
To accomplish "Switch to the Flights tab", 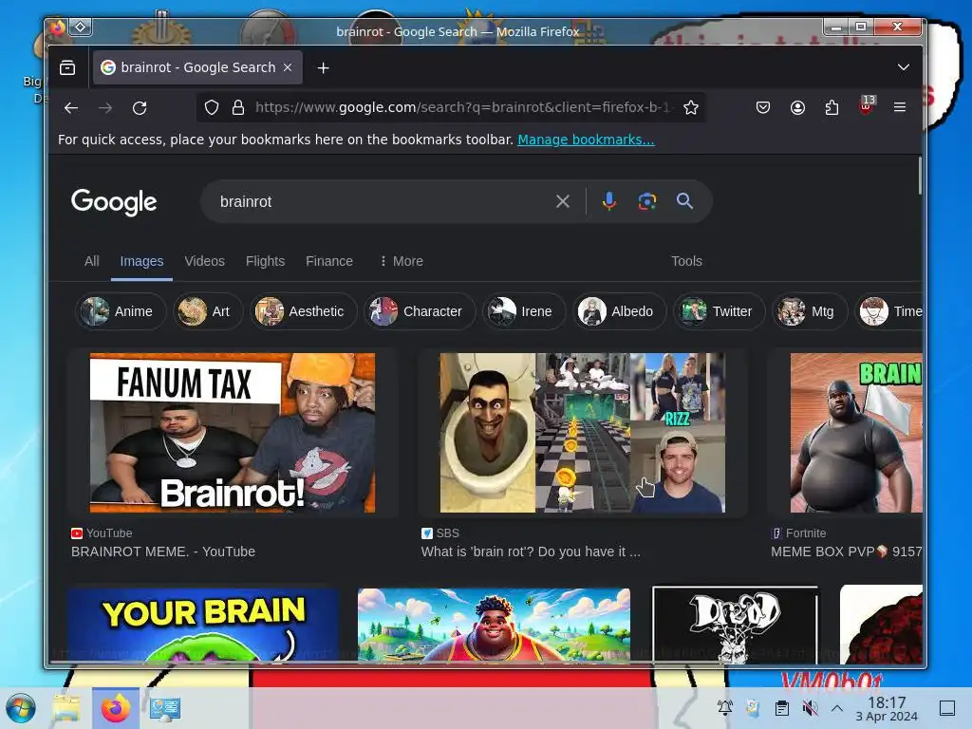I will (266, 261).
